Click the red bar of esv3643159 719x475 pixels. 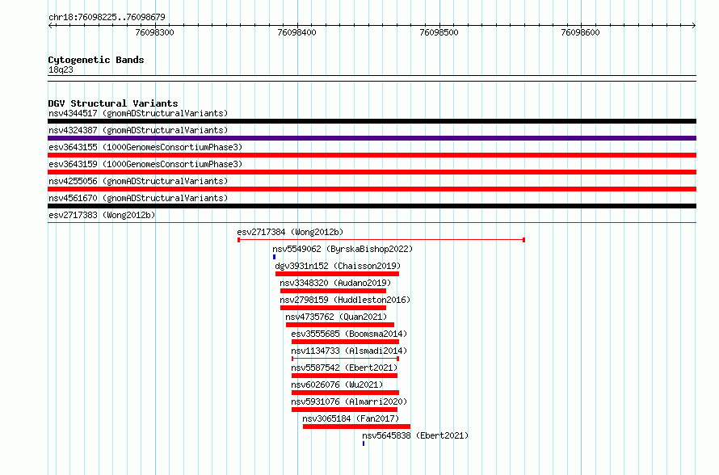372,172
